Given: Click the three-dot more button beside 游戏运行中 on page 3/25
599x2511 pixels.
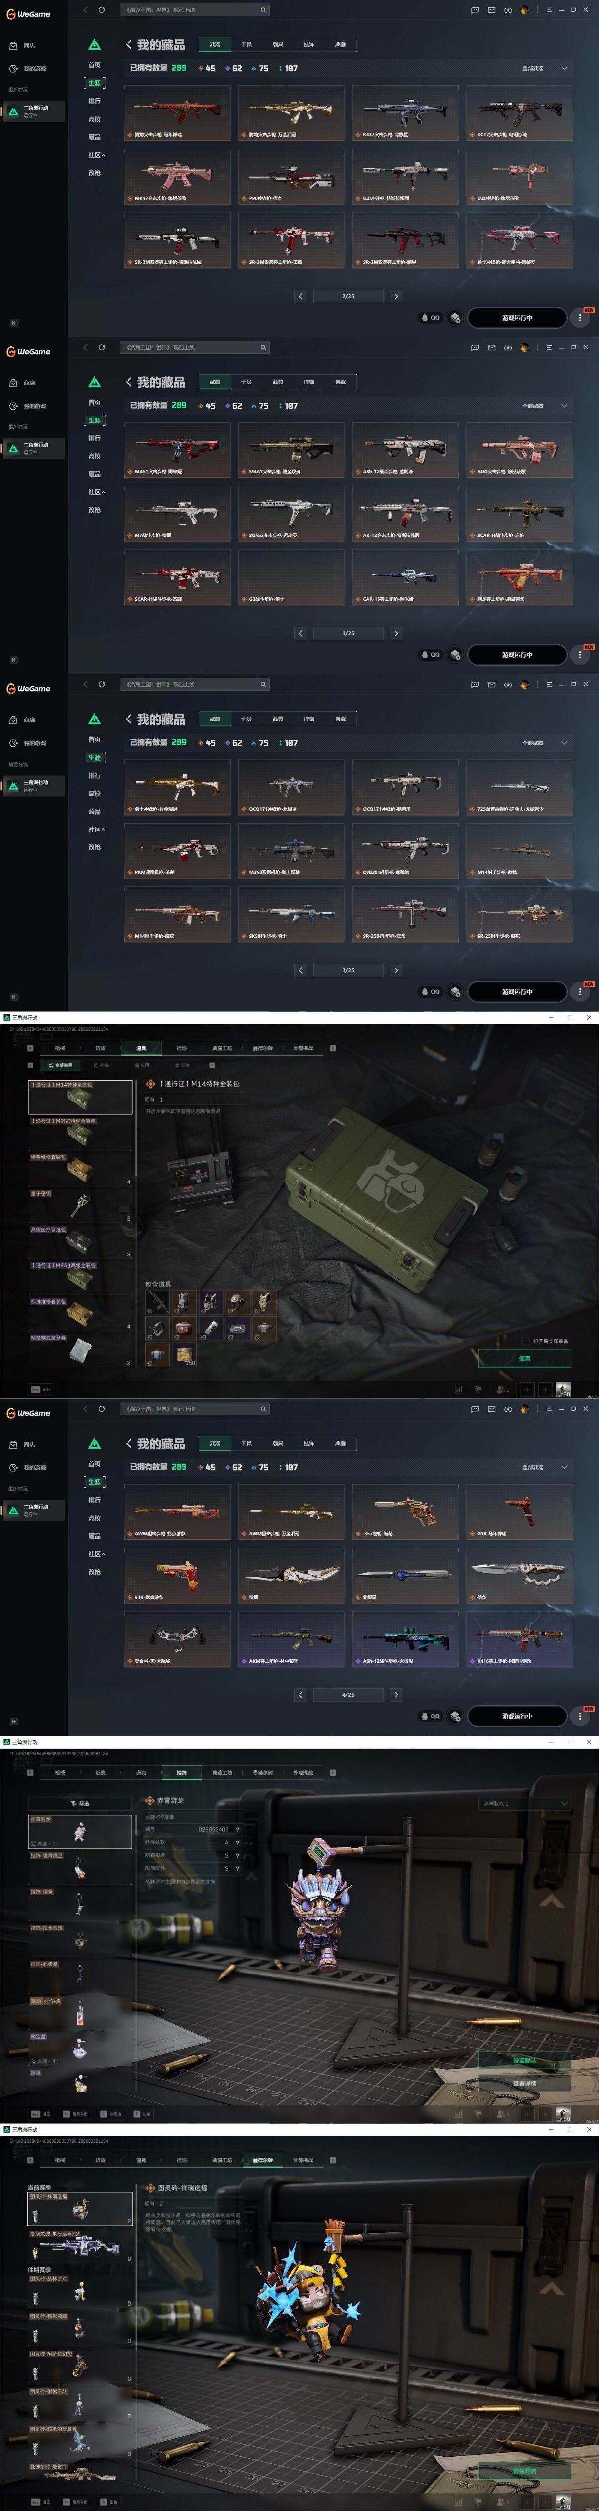Looking at the screenshot, I should [x=581, y=991].
